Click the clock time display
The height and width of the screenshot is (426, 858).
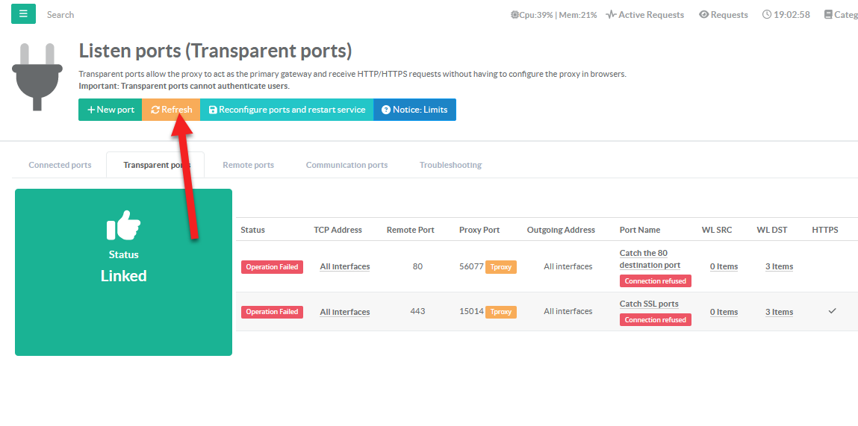tap(786, 15)
